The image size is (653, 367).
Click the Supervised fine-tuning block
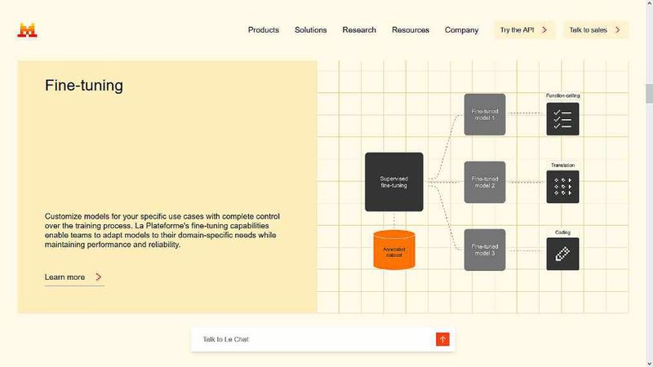pyautogui.click(x=394, y=182)
